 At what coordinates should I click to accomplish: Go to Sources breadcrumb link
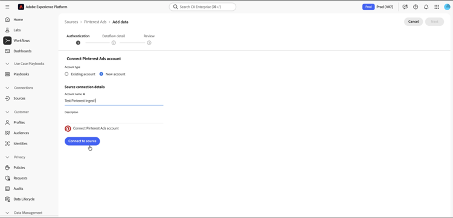pos(71,22)
